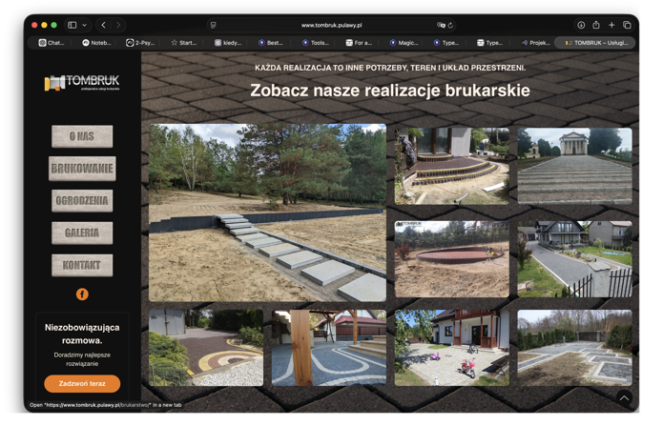663x426 pixels.
Task: Click the Share icon in Safari
Action: pos(596,25)
